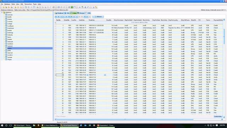The image size is (227, 128).
Task: Open the File menu
Action: [x=2, y=4]
